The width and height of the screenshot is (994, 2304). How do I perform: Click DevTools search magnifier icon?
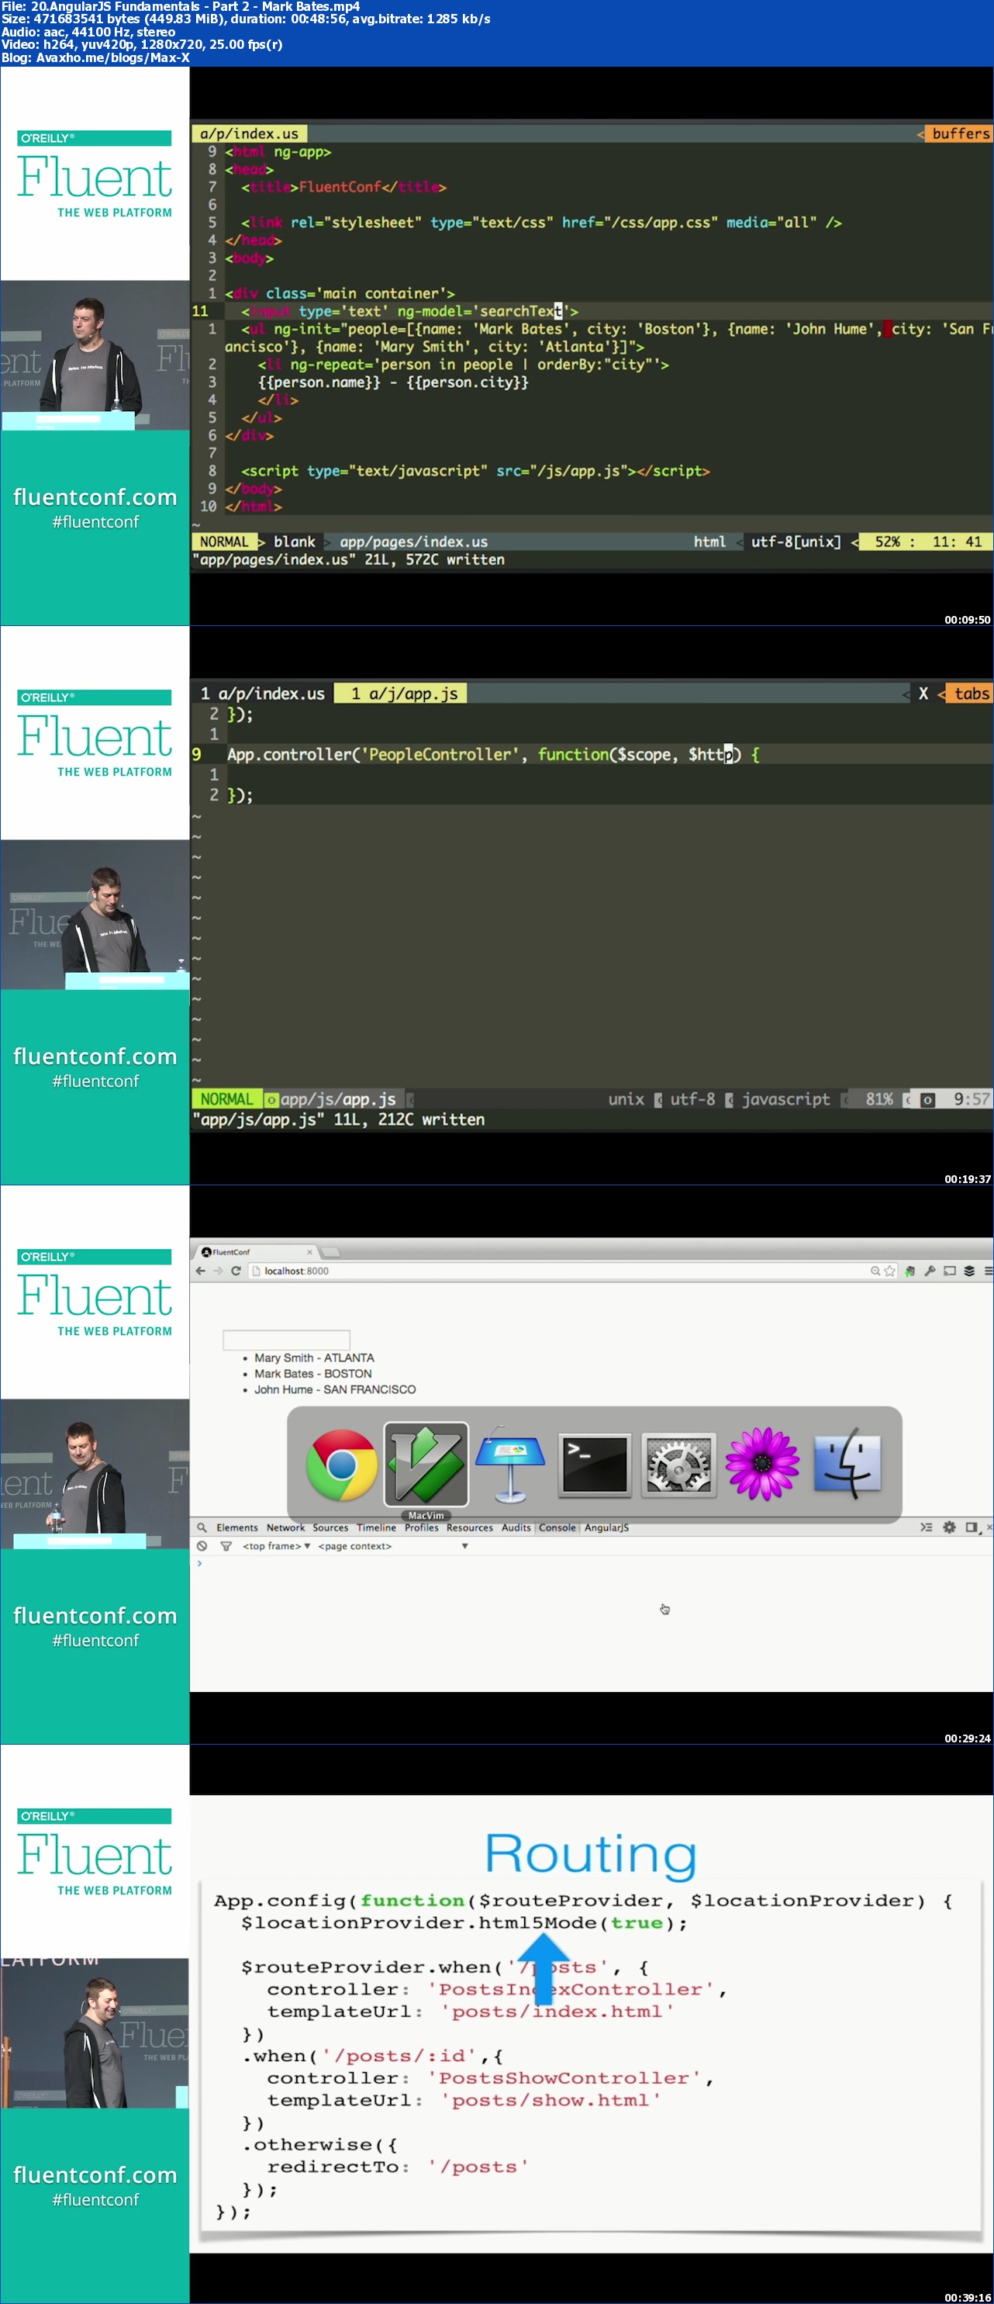coord(202,1527)
